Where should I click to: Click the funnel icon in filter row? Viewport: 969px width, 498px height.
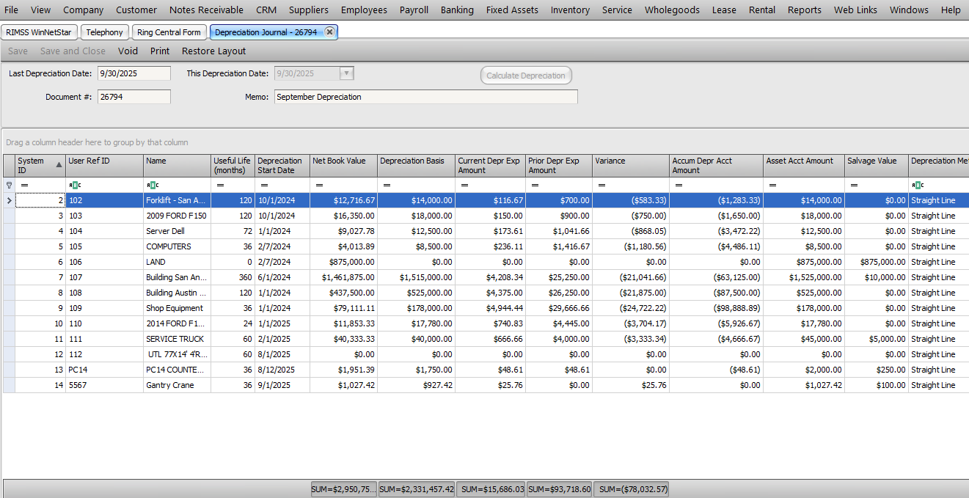[9, 185]
